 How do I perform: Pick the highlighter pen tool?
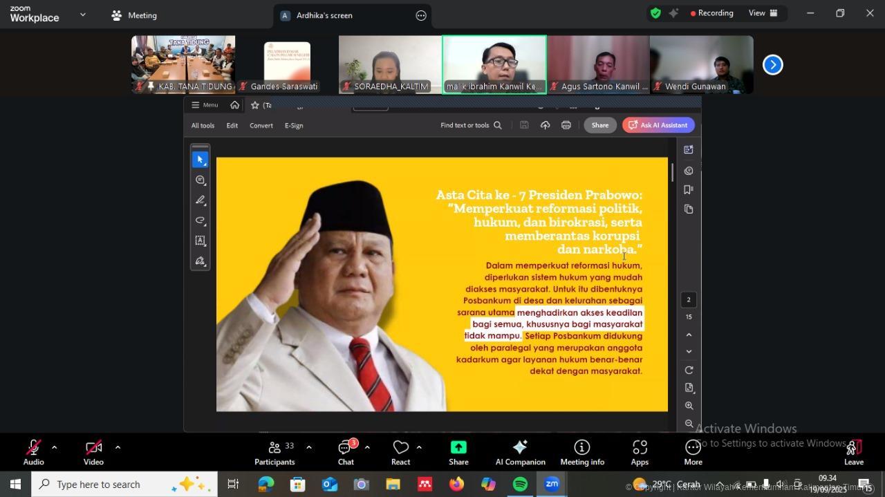click(200, 200)
